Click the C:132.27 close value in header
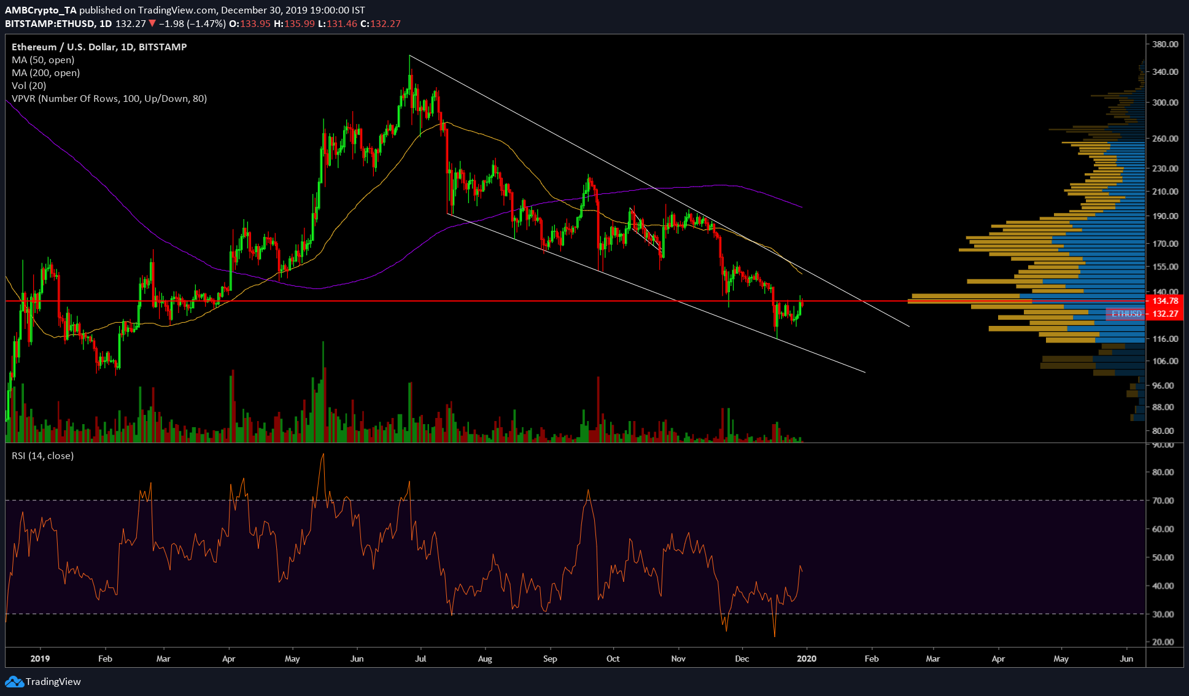This screenshot has height=696, width=1189. click(x=380, y=23)
